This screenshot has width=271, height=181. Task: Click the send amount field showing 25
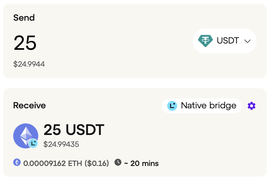tap(25, 43)
